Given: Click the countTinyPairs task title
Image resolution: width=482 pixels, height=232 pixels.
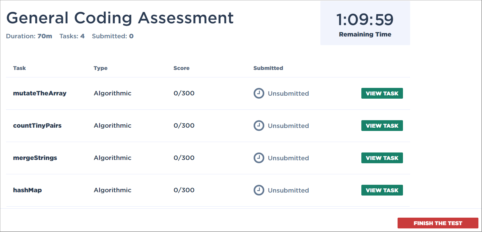Looking at the screenshot, I should (37, 126).
